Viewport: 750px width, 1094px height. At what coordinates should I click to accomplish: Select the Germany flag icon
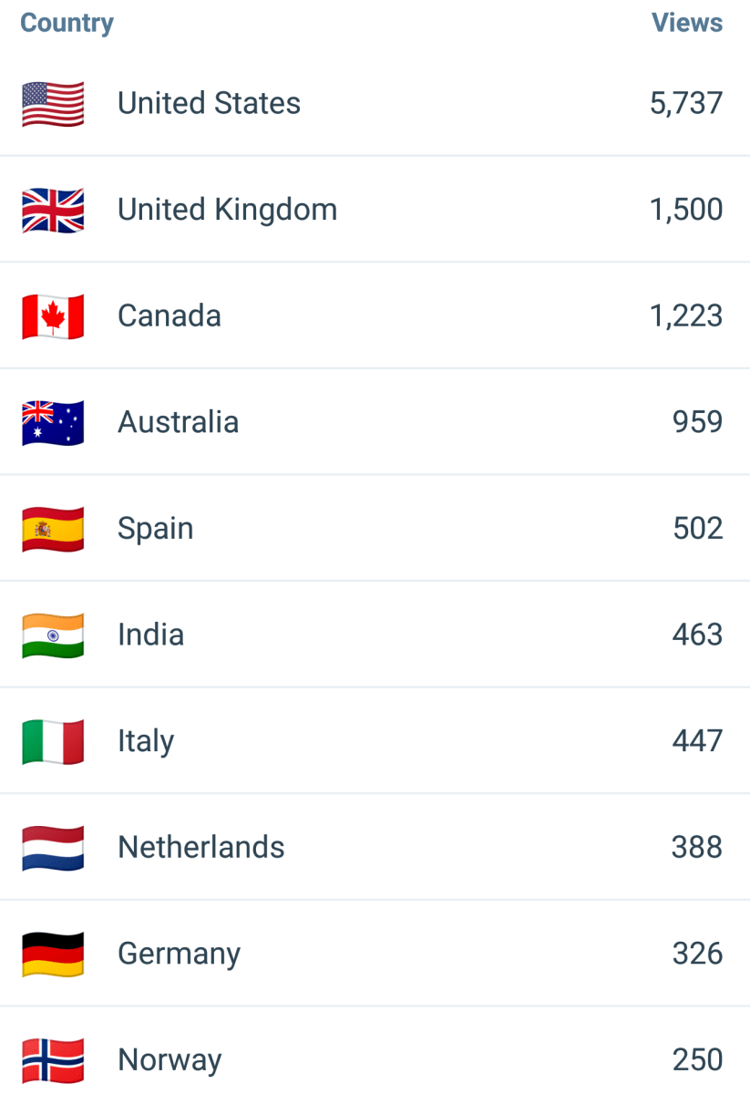click(x=53, y=955)
